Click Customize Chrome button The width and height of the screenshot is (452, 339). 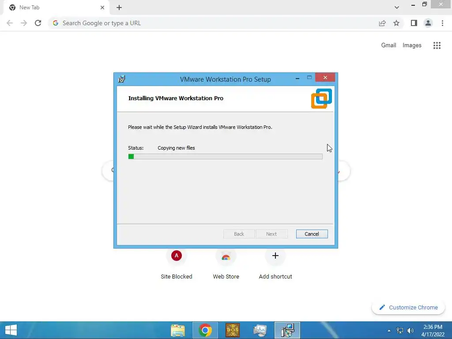tap(409, 308)
